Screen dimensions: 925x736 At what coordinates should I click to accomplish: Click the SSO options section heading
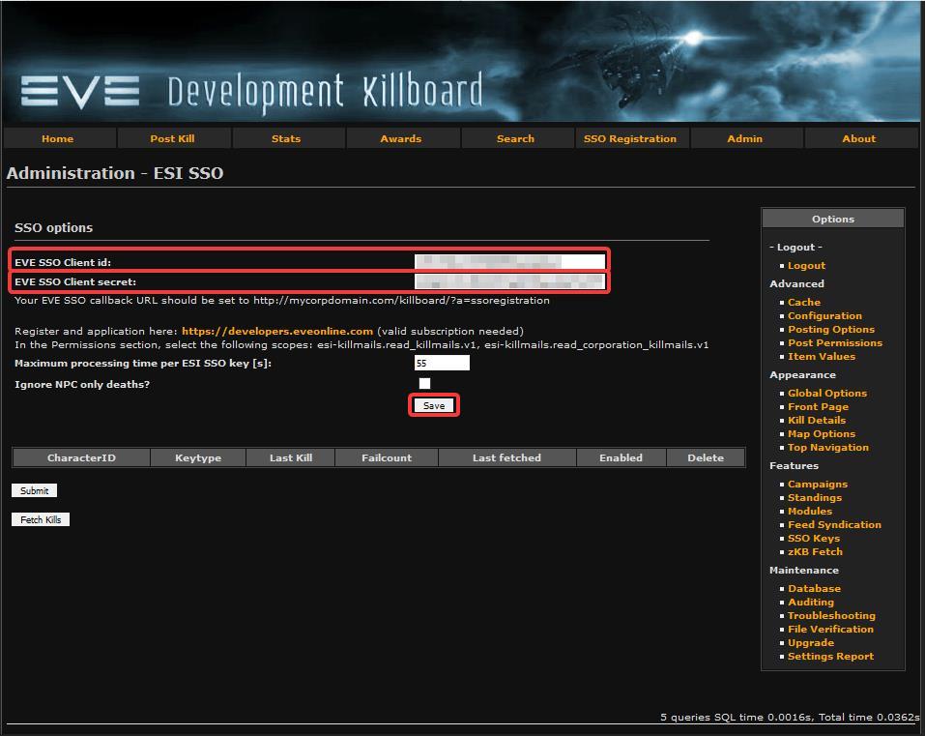coord(54,228)
